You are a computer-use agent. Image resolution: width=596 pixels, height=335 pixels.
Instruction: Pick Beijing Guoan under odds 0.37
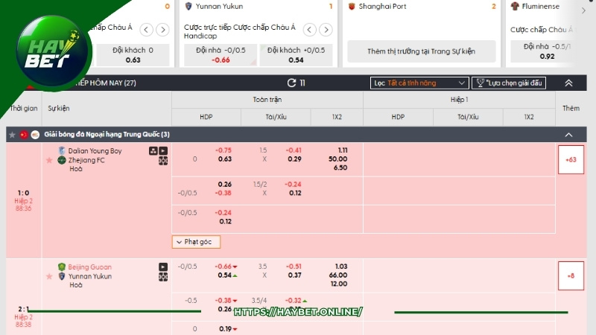(294, 275)
